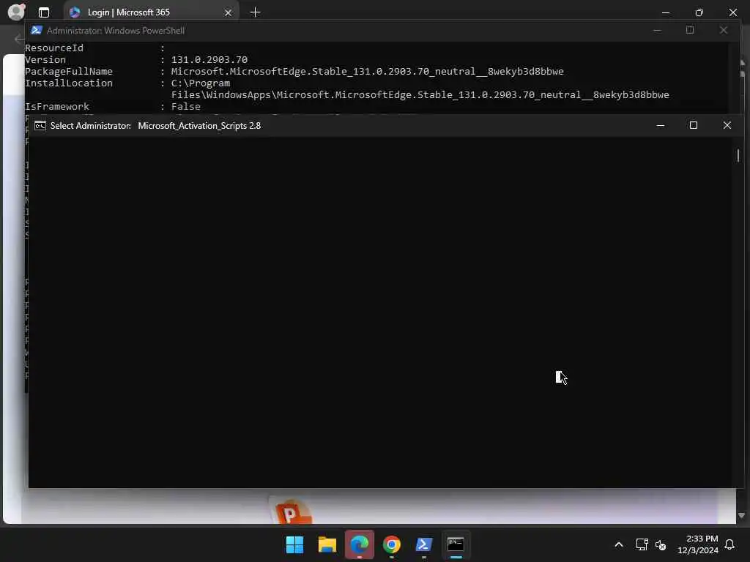
Task: Minimize the Microsoft_Activation_Scripts window
Action: click(661, 125)
